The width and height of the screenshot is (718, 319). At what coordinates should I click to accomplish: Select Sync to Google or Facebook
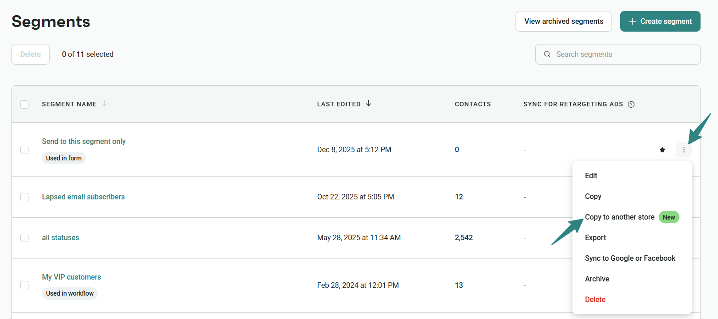pos(630,258)
